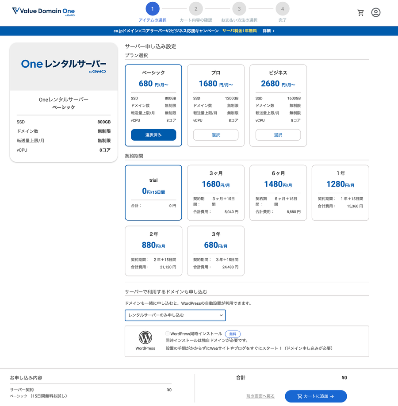Go to step 4 完了
This screenshot has height=406, width=398.
pyautogui.click(x=283, y=12)
